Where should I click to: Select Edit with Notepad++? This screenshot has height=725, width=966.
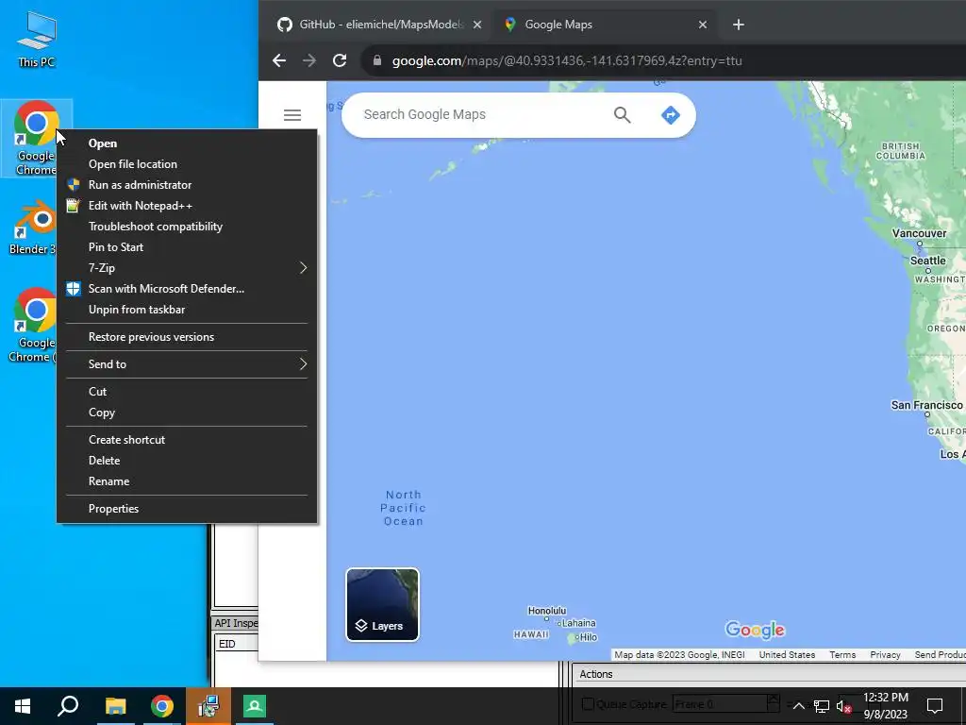pyautogui.click(x=187, y=206)
